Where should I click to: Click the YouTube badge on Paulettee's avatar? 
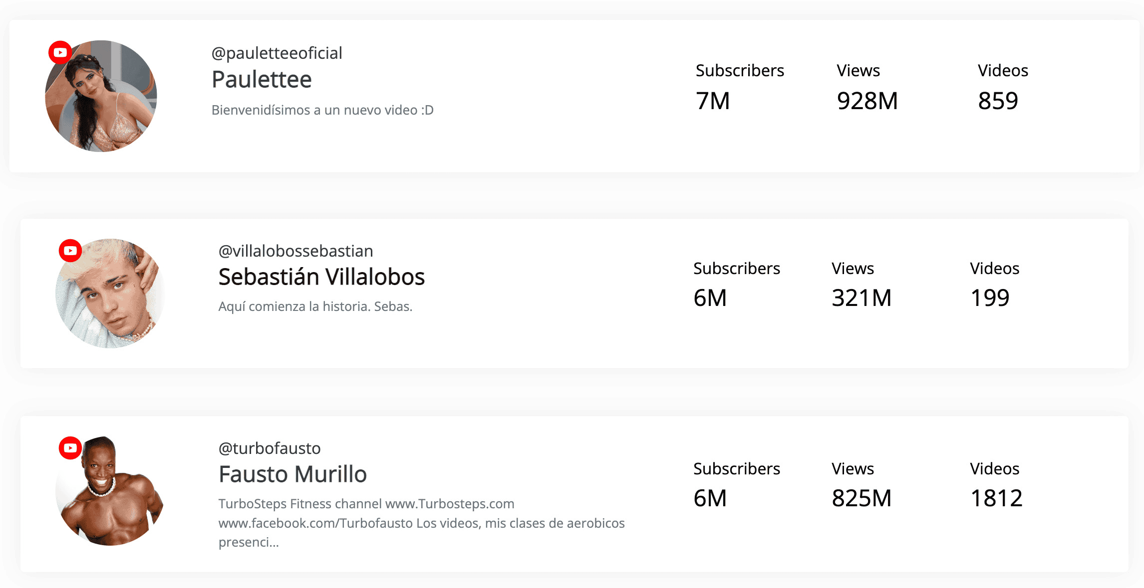coord(60,52)
